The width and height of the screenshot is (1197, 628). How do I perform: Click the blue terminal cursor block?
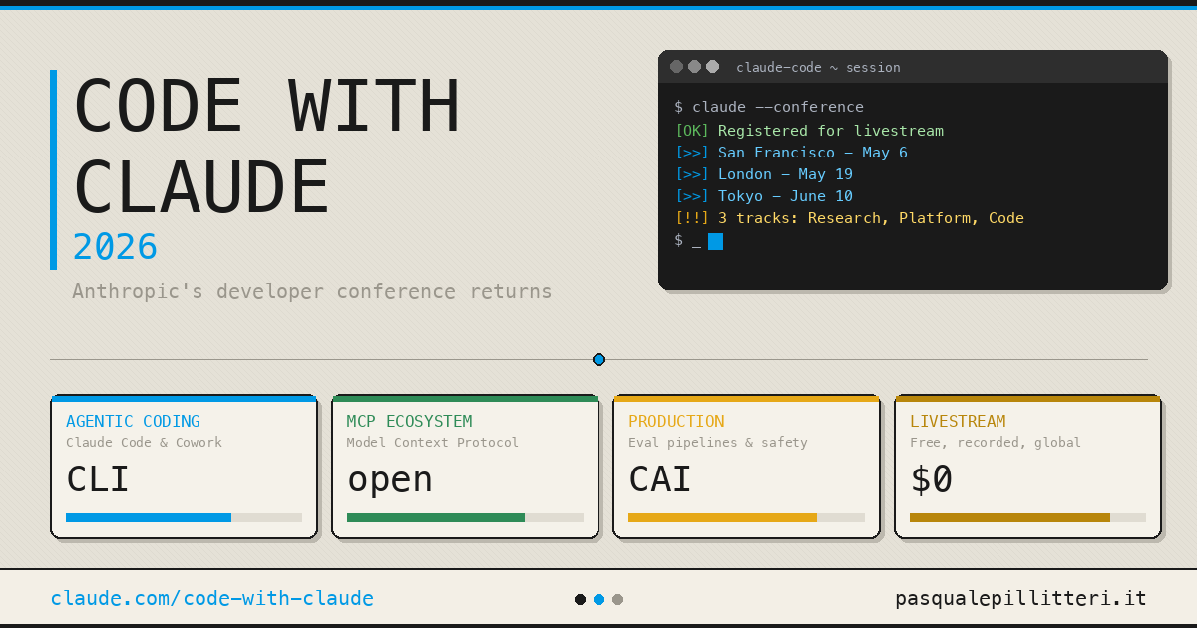pyautogui.click(x=715, y=241)
